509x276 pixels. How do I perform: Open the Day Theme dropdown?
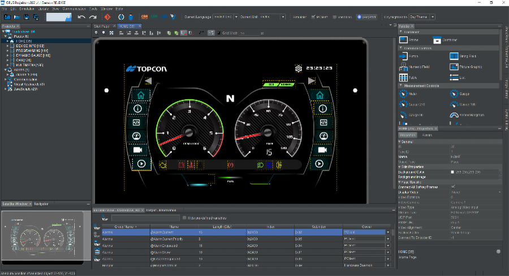433,17
